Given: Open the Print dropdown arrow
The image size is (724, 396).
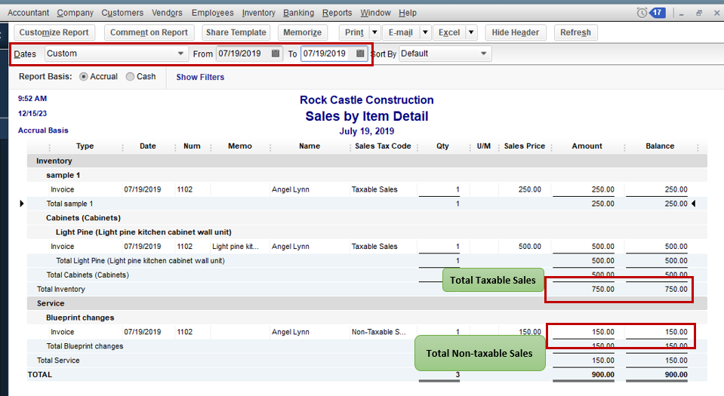Looking at the screenshot, I should (x=374, y=32).
